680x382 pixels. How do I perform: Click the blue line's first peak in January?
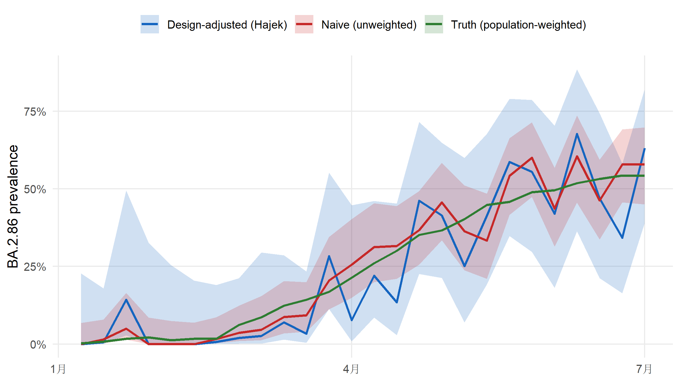(126, 300)
